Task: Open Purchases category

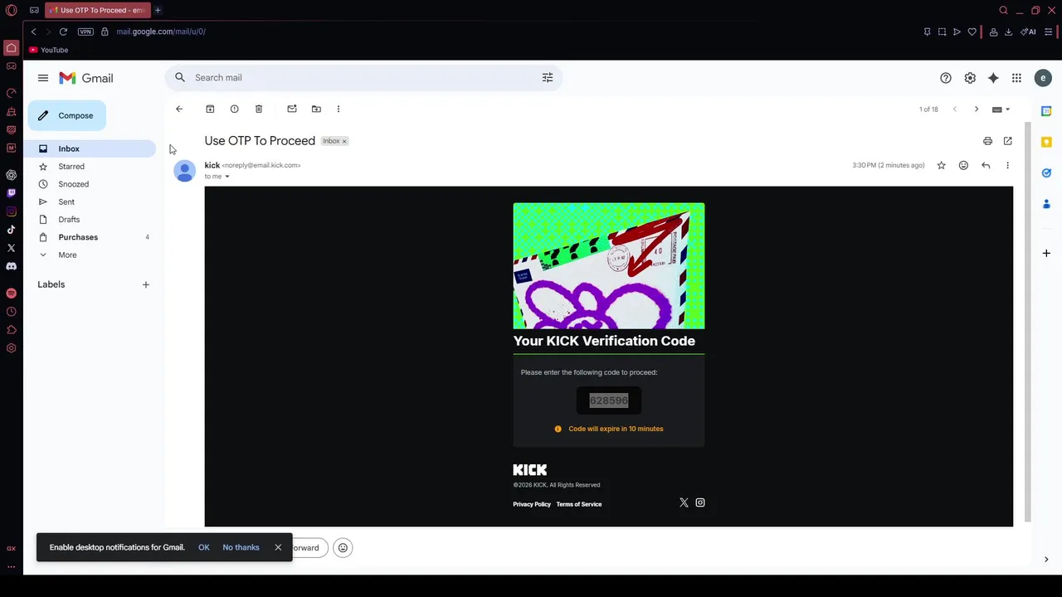Action: pos(78,237)
